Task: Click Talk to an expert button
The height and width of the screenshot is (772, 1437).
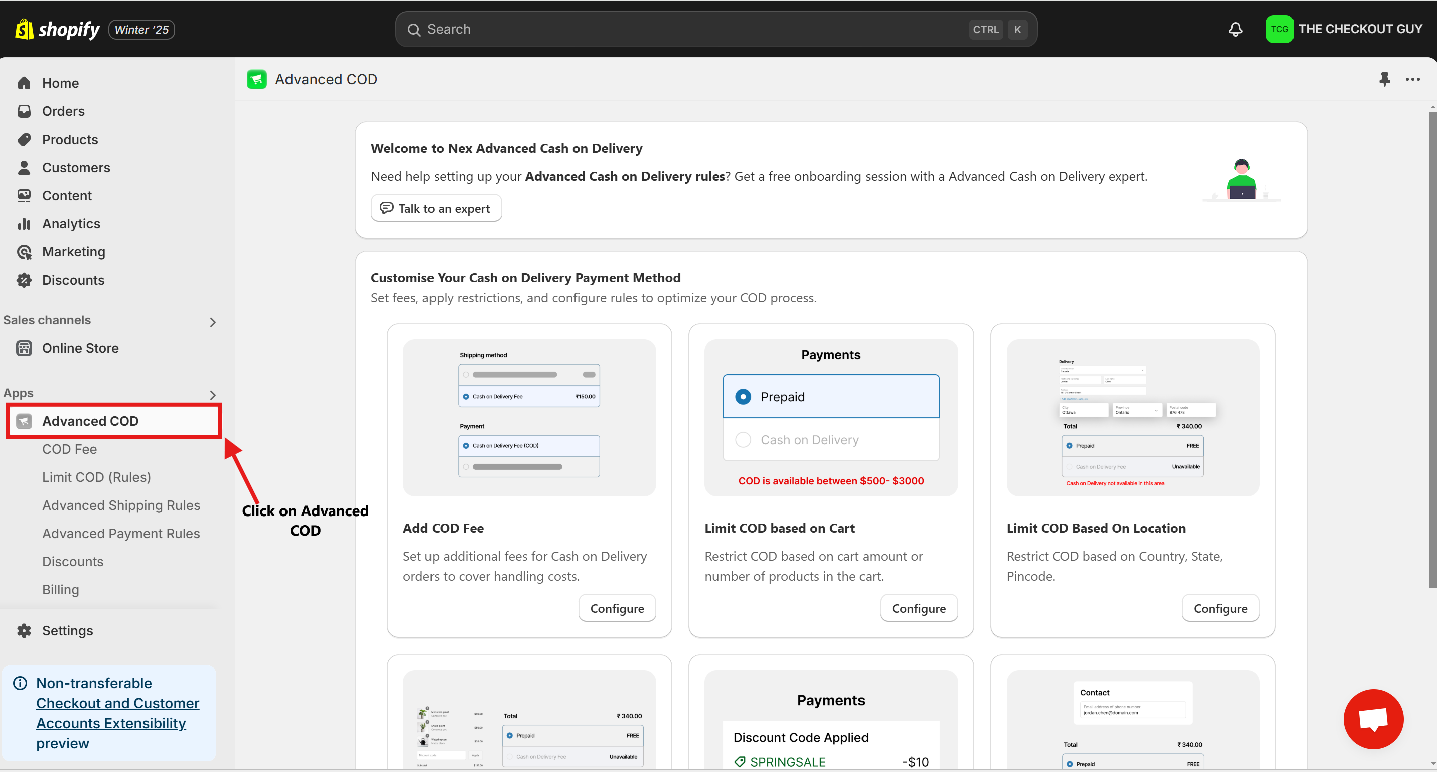Action: click(x=436, y=208)
